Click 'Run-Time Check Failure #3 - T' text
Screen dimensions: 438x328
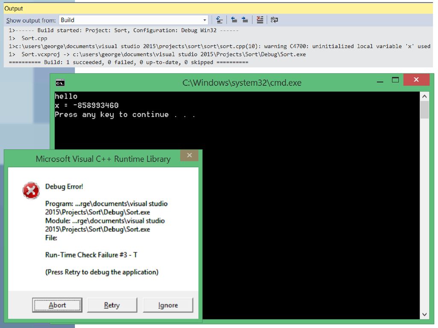pos(91,255)
